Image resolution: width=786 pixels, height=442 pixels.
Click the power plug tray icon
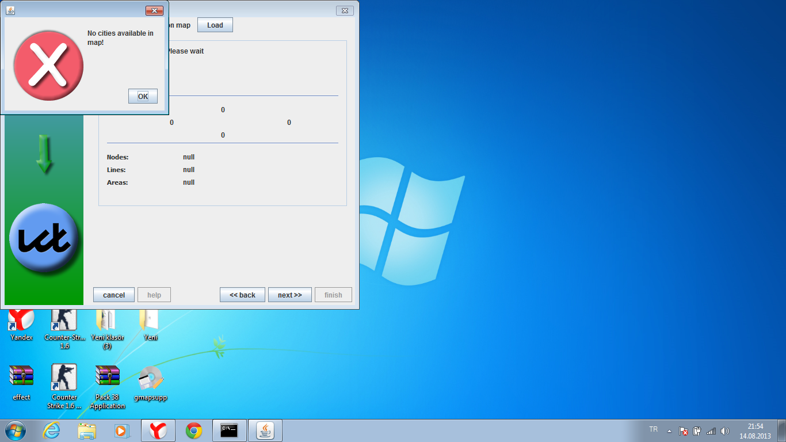pos(697,430)
